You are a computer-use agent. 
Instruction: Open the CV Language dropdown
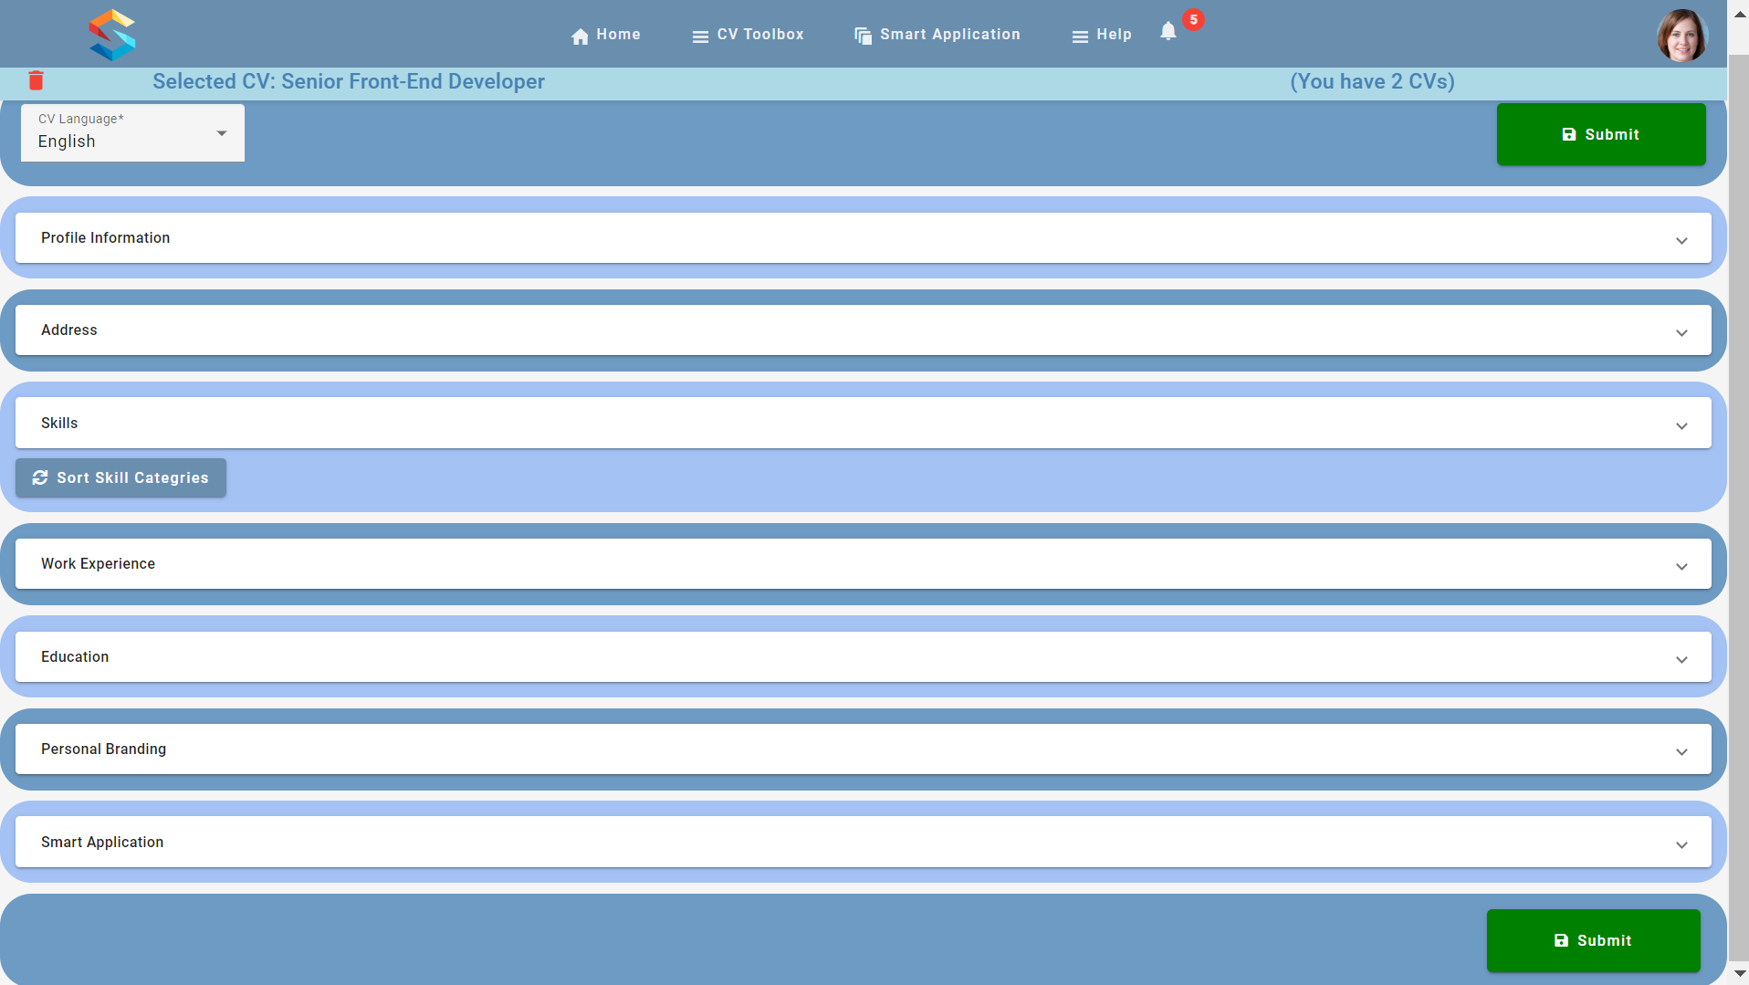pos(133,133)
